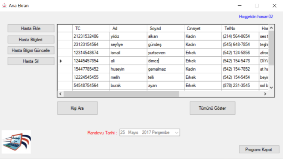Select month Mayıs in date picker
The image size is (283, 159).
point(133,133)
